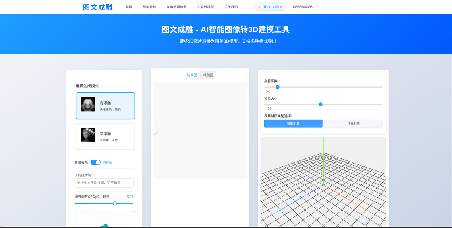Open the 灰度转模型 menu item

pos(205,7)
